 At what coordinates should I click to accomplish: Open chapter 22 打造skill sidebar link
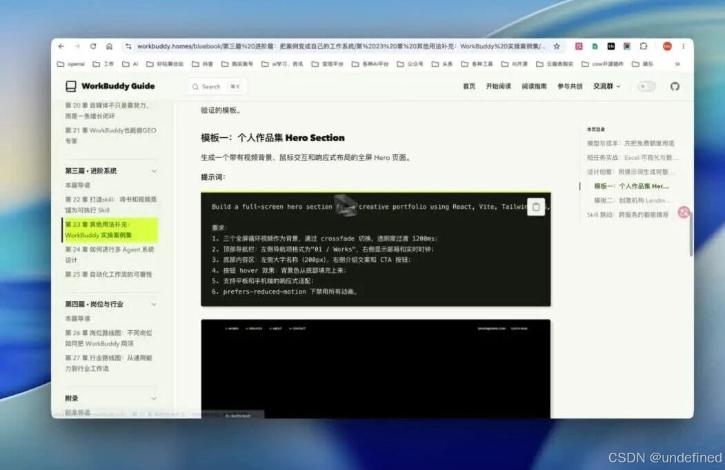[x=111, y=205]
